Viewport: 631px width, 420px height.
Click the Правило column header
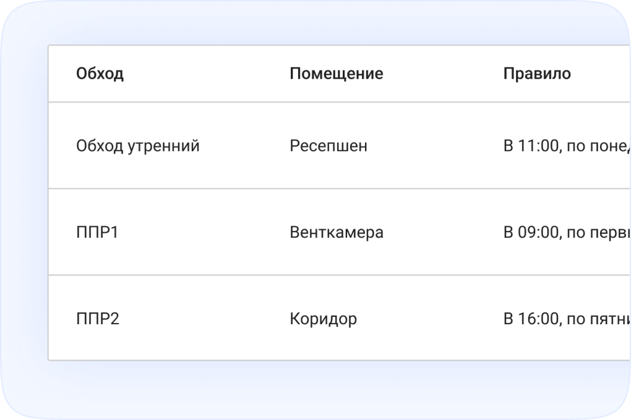click(x=537, y=73)
